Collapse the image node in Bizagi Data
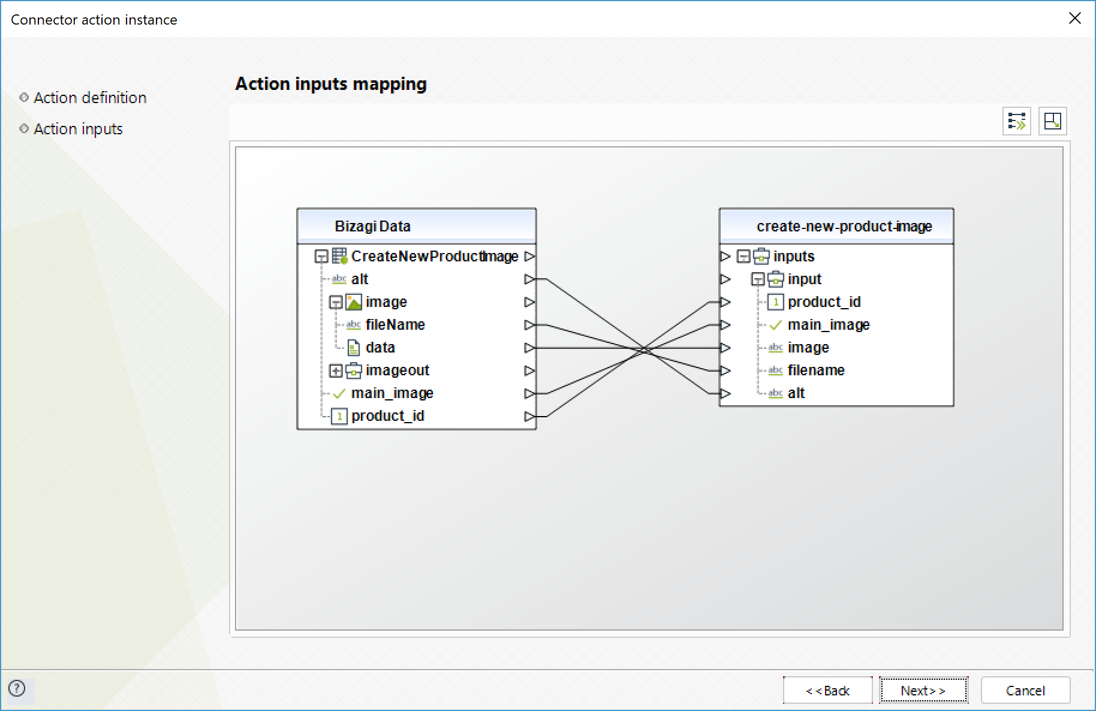The width and height of the screenshot is (1096, 711). 336,302
